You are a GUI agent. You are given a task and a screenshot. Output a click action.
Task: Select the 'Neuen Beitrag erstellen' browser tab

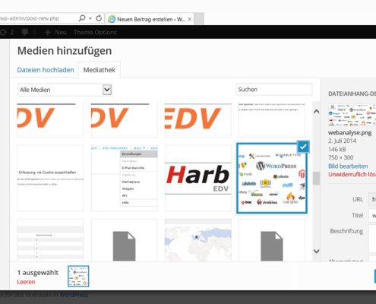(x=150, y=19)
